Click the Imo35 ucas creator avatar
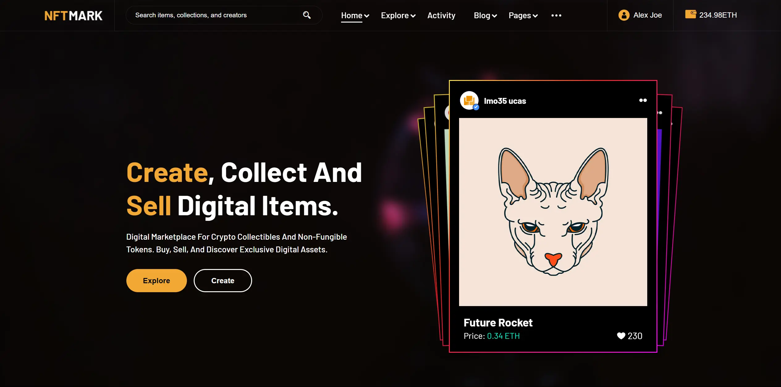781x387 pixels. pyautogui.click(x=469, y=100)
